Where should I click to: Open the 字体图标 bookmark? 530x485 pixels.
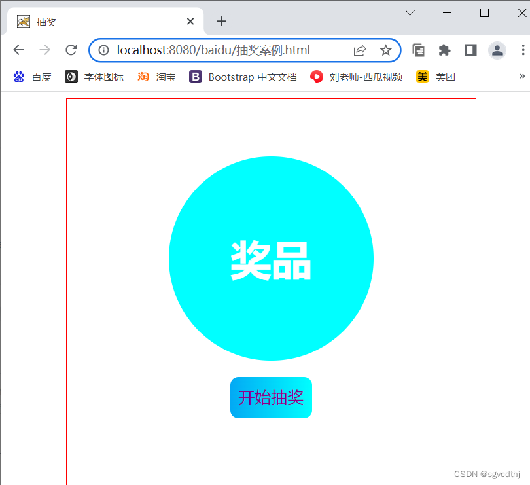click(x=94, y=77)
